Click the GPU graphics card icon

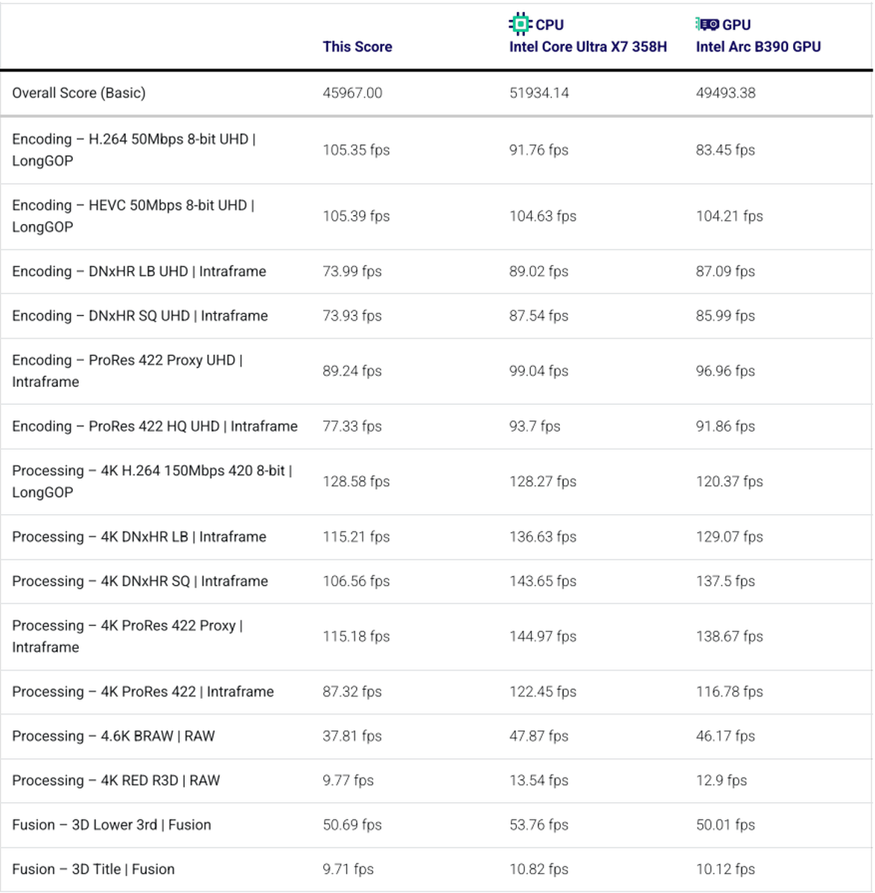pos(707,25)
